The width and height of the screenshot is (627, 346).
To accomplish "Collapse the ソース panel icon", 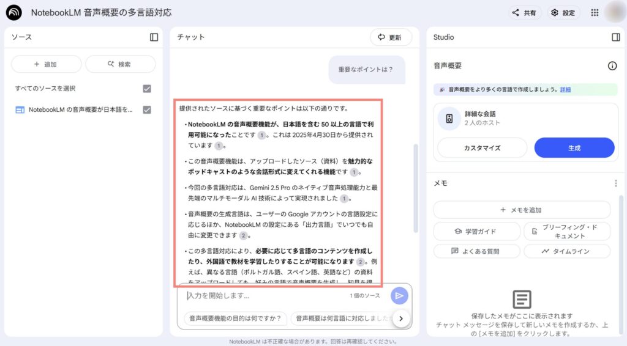I will [x=154, y=37].
